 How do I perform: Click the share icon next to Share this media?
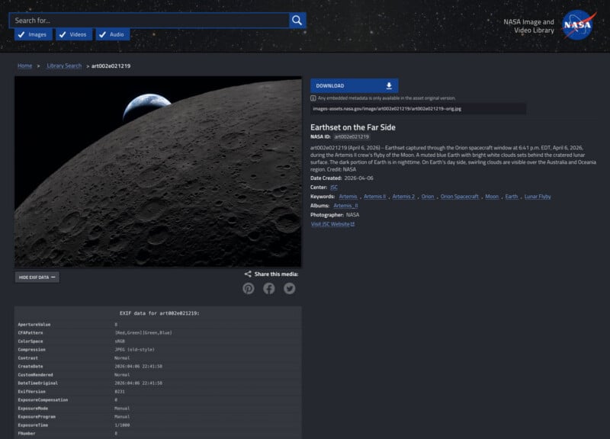pos(247,273)
